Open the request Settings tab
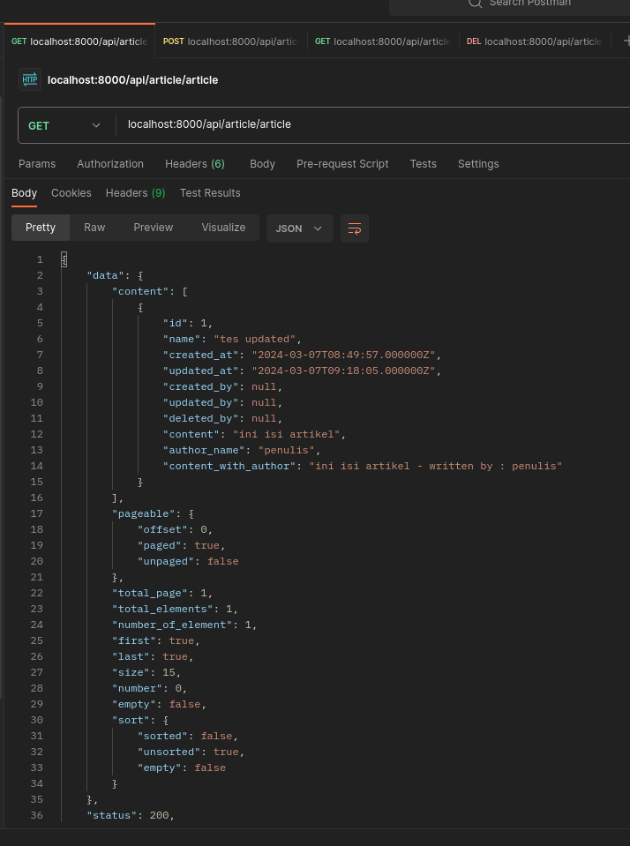This screenshot has height=846, width=630. click(478, 164)
